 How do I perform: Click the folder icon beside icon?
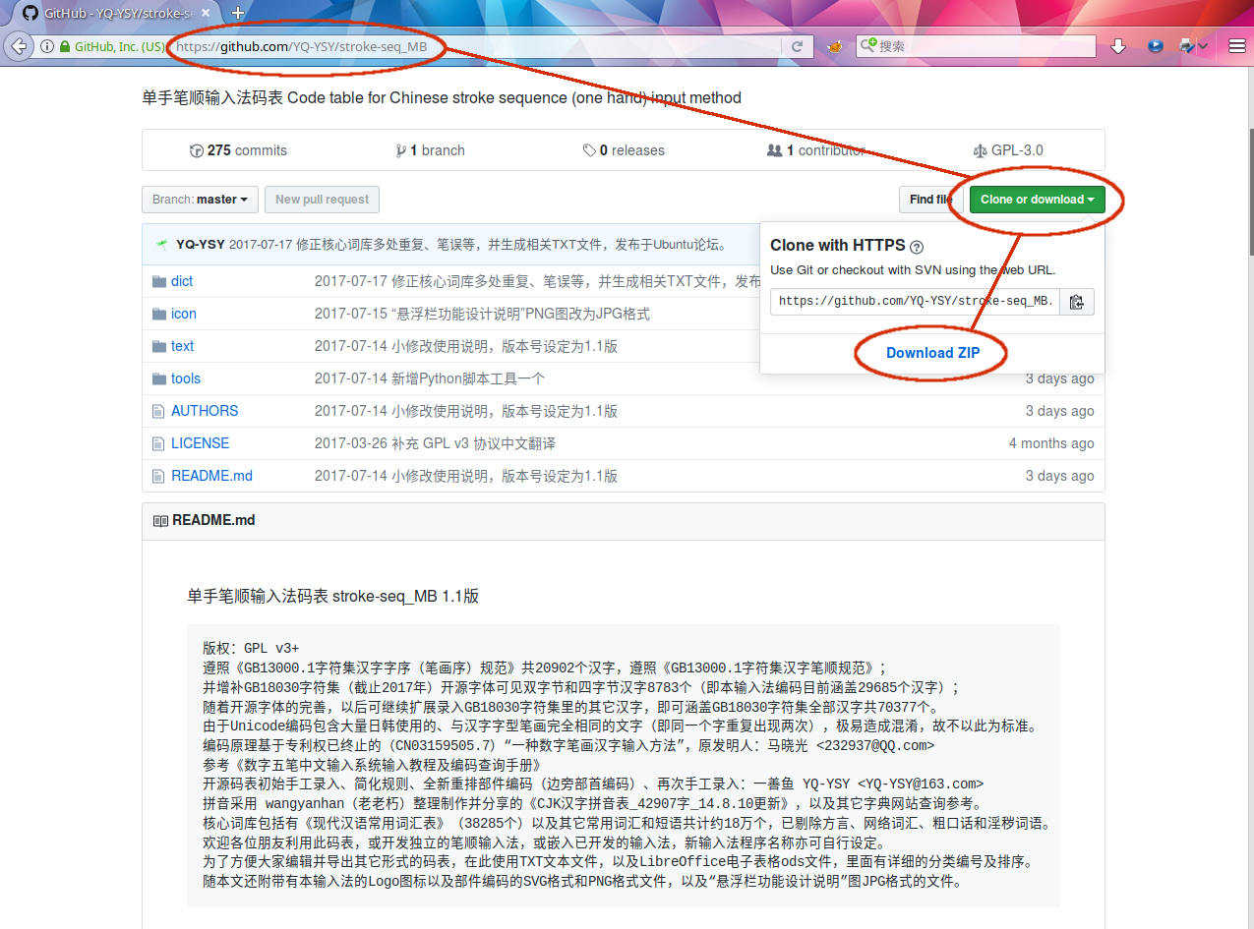[159, 314]
